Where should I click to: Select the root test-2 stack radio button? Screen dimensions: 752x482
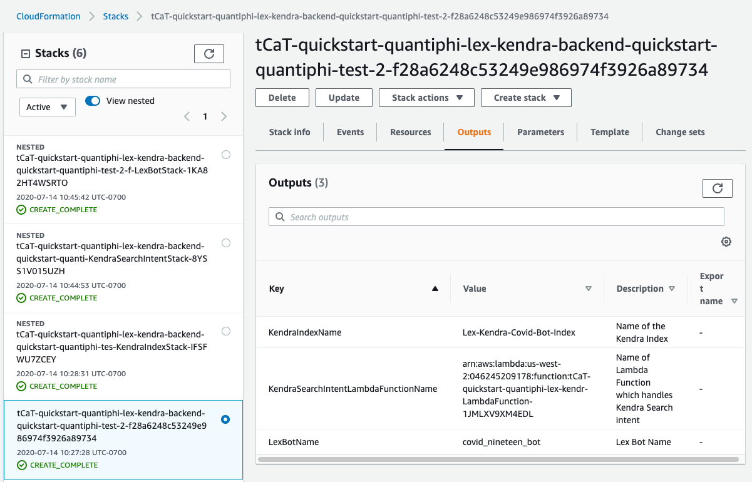pos(226,419)
